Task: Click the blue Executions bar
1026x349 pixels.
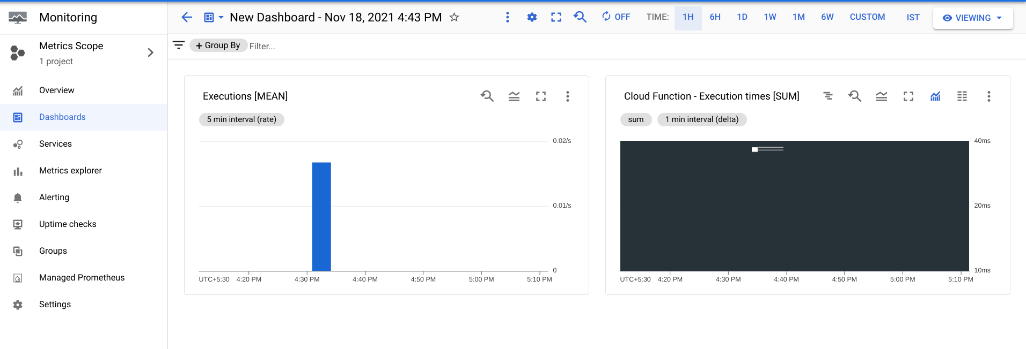Action: [321, 216]
